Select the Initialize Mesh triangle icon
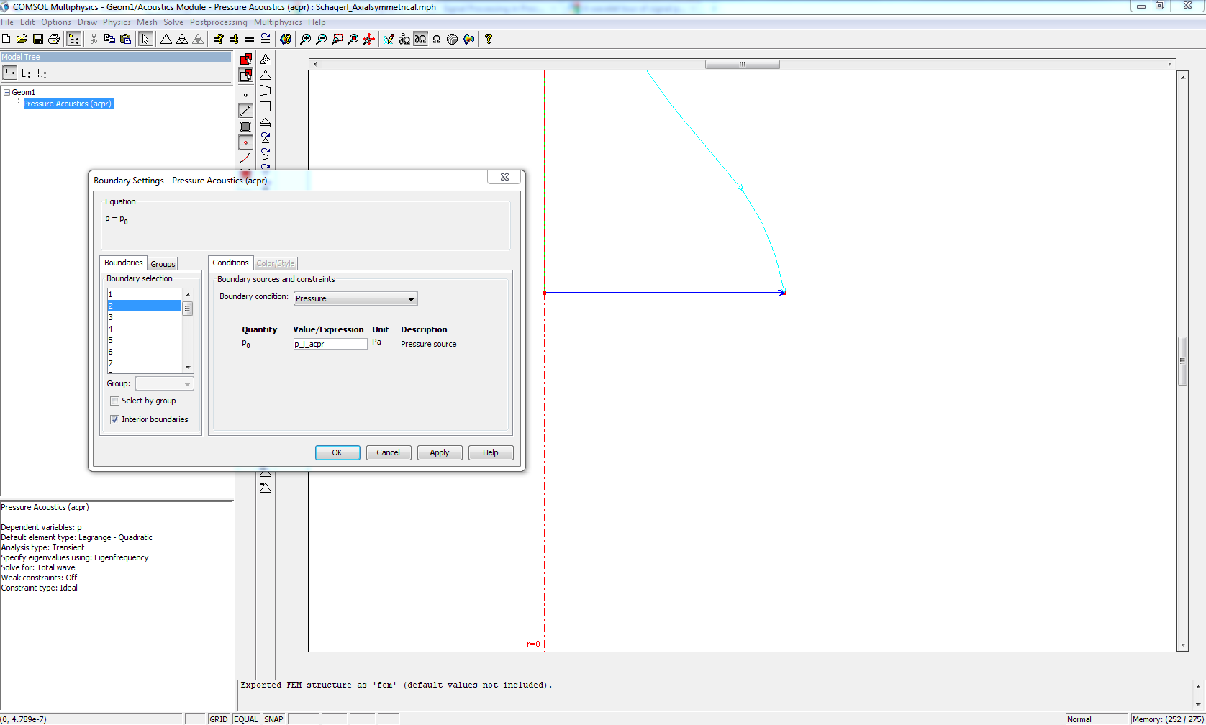This screenshot has height=725, width=1206. 166,40
